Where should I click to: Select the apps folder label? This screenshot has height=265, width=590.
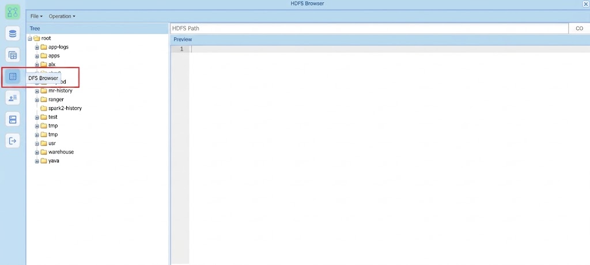click(x=54, y=56)
